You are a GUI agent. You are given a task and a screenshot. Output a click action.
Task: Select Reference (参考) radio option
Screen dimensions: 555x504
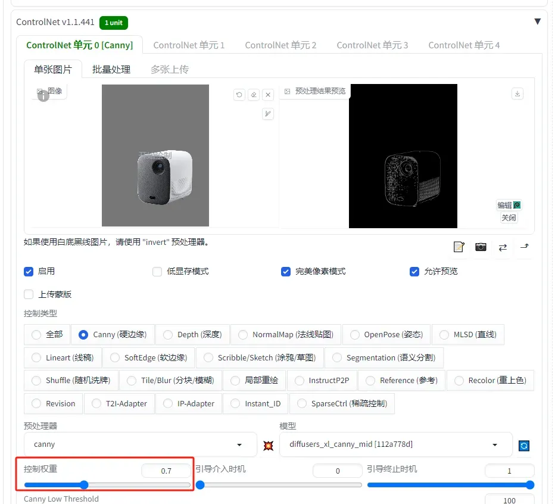point(402,381)
